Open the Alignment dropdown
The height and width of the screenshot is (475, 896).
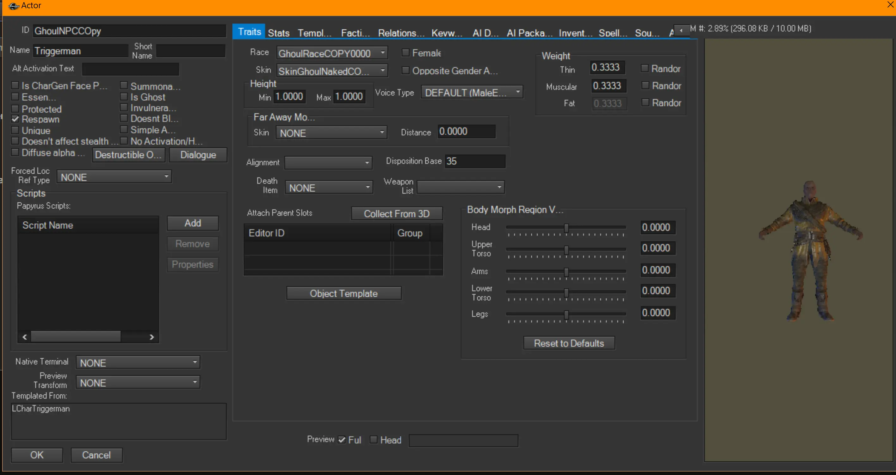click(328, 162)
